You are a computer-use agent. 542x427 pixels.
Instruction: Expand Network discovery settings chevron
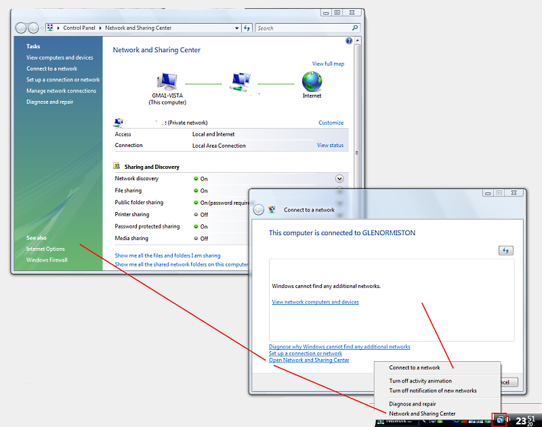coord(339,178)
